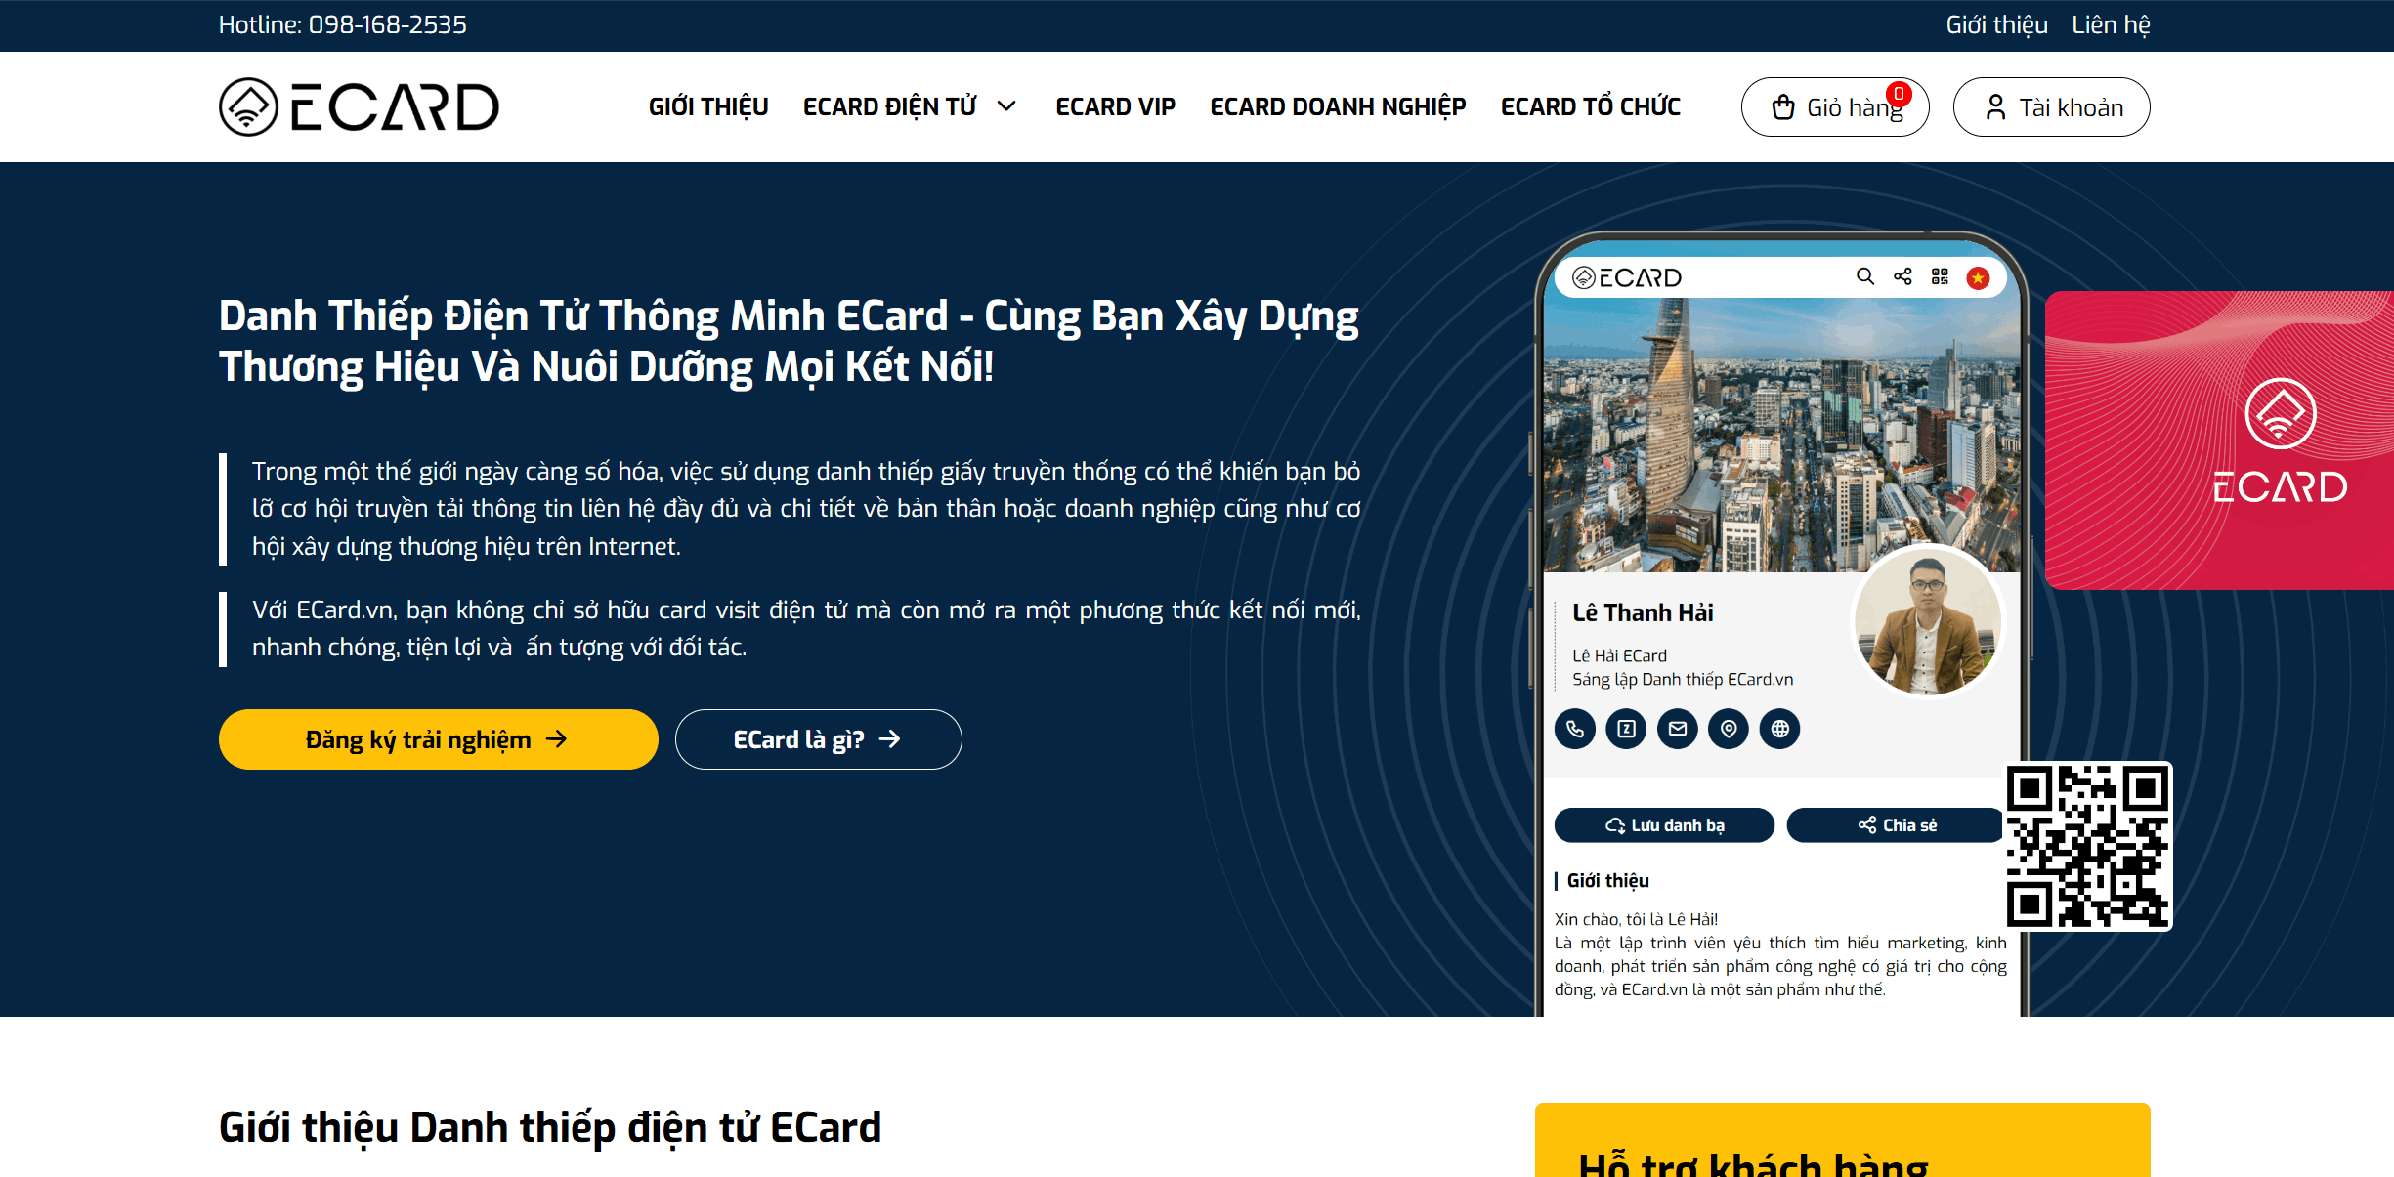2394x1177 pixels.
Task: Open the Giỏ hàng cart button
Action: point(1835,106)
